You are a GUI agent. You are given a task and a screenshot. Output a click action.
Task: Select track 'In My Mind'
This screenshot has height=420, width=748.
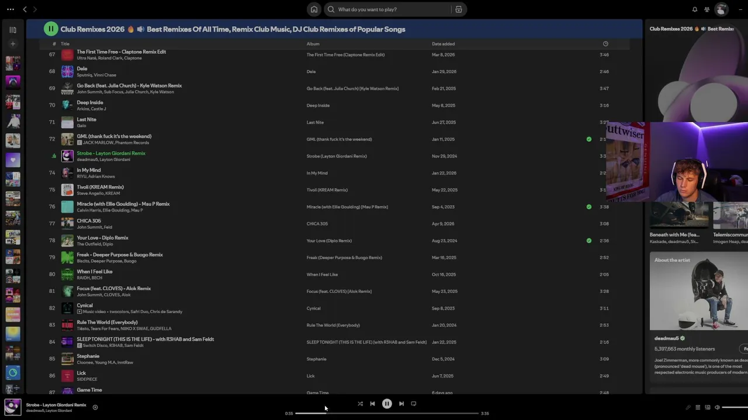tap(89, 170)
